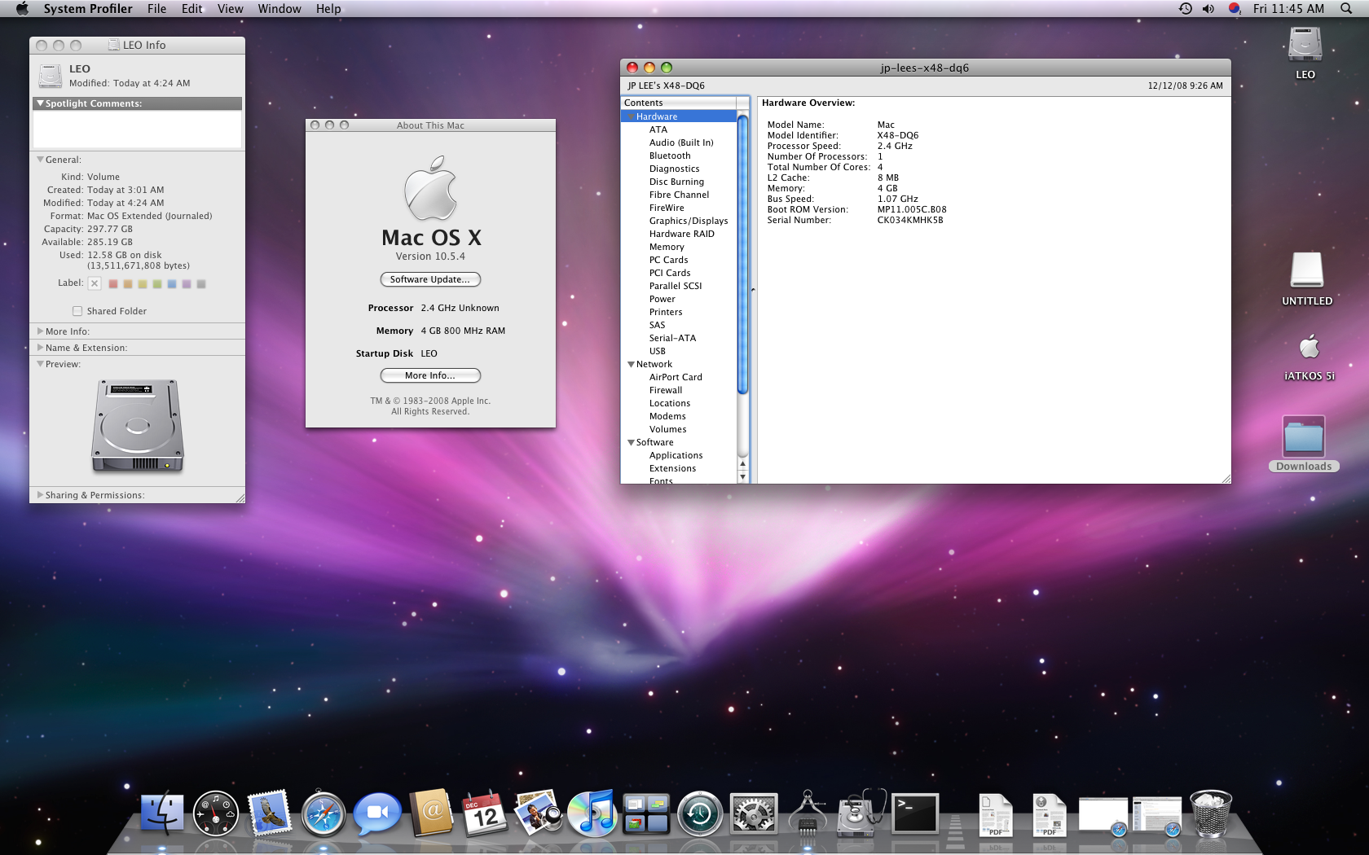The width and height of the screenshot is (1369, 855).
Task: Click the Contents list scrollbar thumb
Action: [x=742, y=254]
